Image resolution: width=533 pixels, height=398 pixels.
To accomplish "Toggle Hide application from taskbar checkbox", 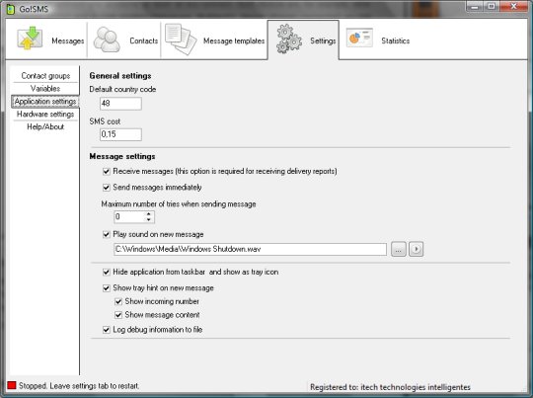I will (107, 272).
